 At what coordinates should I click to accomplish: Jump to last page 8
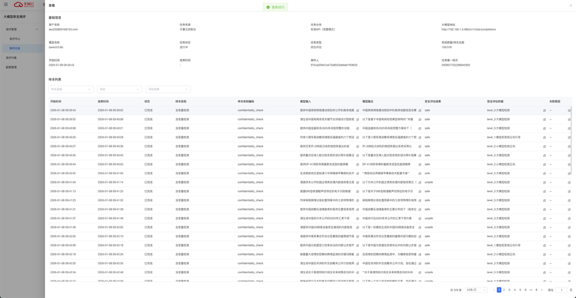[x=536, y=290]
